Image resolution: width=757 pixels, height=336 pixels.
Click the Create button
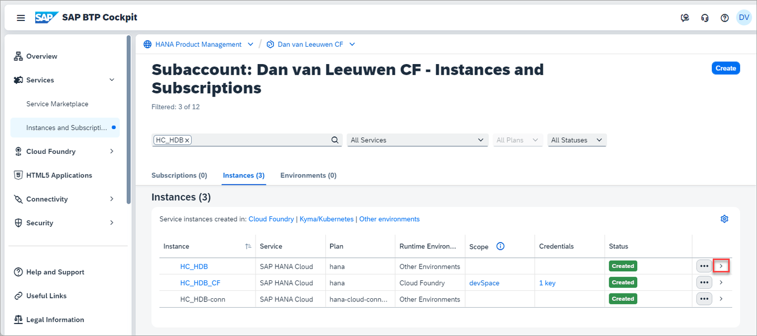pos(726,68)
